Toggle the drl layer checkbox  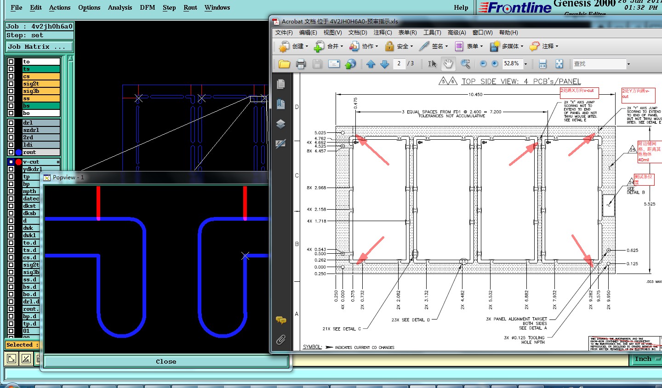(11, 123)
